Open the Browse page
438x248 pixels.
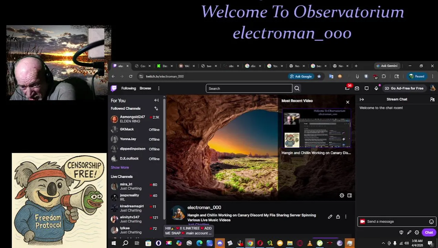[x=145, y=89]
